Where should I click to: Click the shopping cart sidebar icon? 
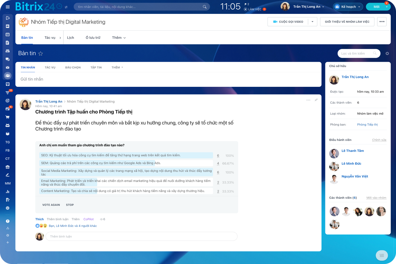(x=8, y=117)
